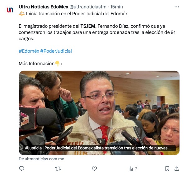Image resolution: width=186 pixels, height=175 pixels.
Task: Click the bold TSJEM text in the tweet
Action: [x=88, y=26]
